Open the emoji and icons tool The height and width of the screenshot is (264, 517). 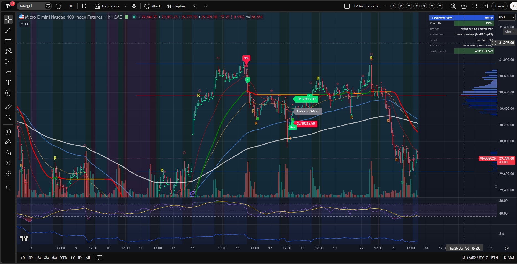pos(8,93)
